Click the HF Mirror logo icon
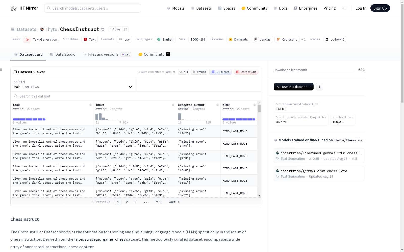This screenshot has width=404, height=252. [x=14, y=8]
